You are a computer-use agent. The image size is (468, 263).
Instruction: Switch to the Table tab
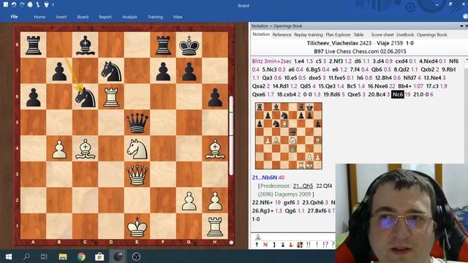[358, 34]
